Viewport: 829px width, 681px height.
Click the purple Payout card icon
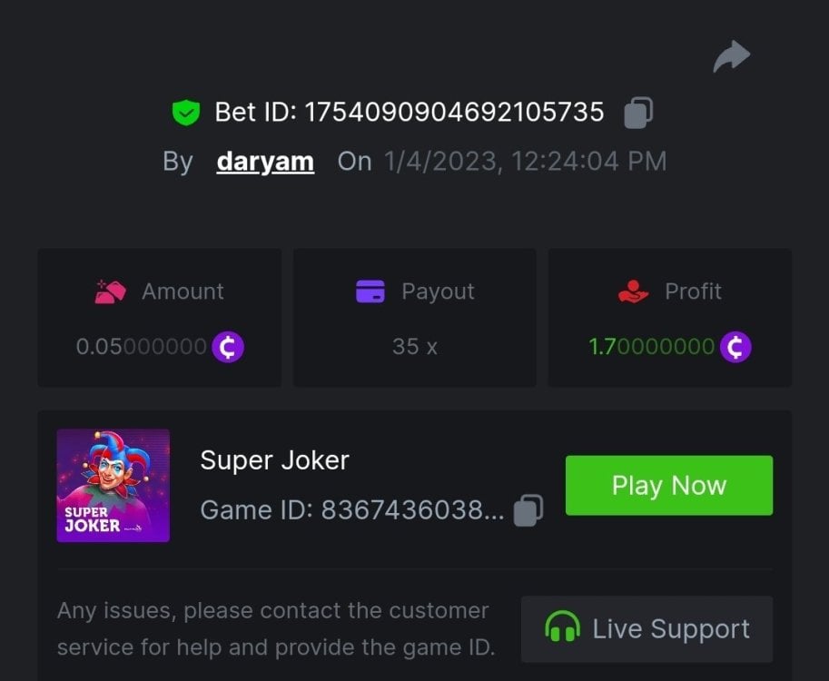coord(370,291)
